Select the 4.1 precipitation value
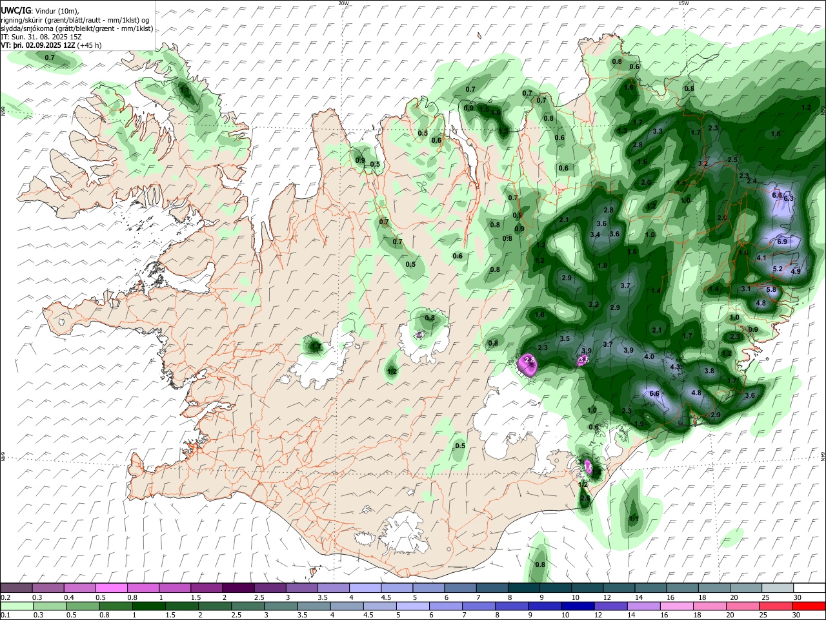The width and height of the screenshot is (826, 620). coord(761,258)
